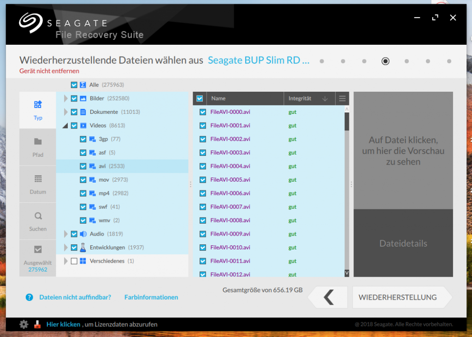Click the asf file type icon
This screenshot has width=472, height=337.
click(92, 153)
